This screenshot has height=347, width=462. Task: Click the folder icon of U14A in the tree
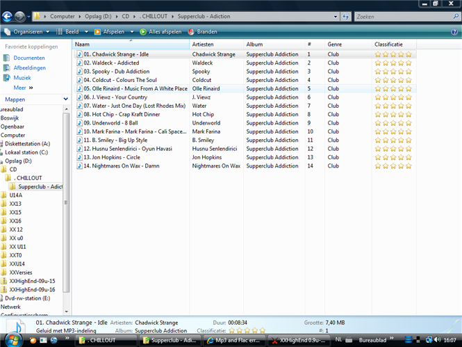[3, 195]
